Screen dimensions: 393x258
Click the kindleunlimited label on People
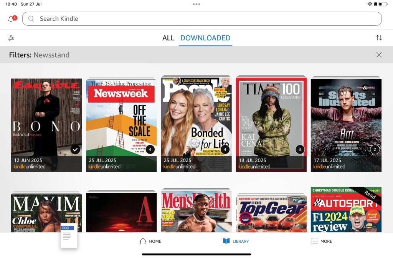[180, 167]
